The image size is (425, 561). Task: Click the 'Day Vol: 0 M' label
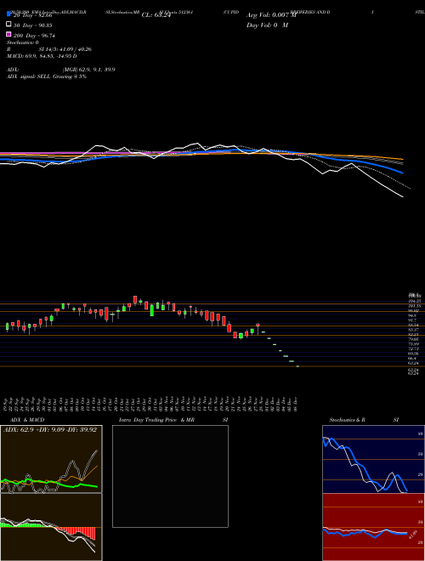tap(267, 25)
